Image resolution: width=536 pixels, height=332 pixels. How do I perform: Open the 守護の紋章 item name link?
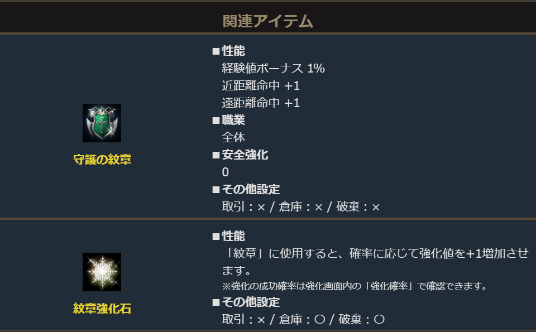click(102, 159)
